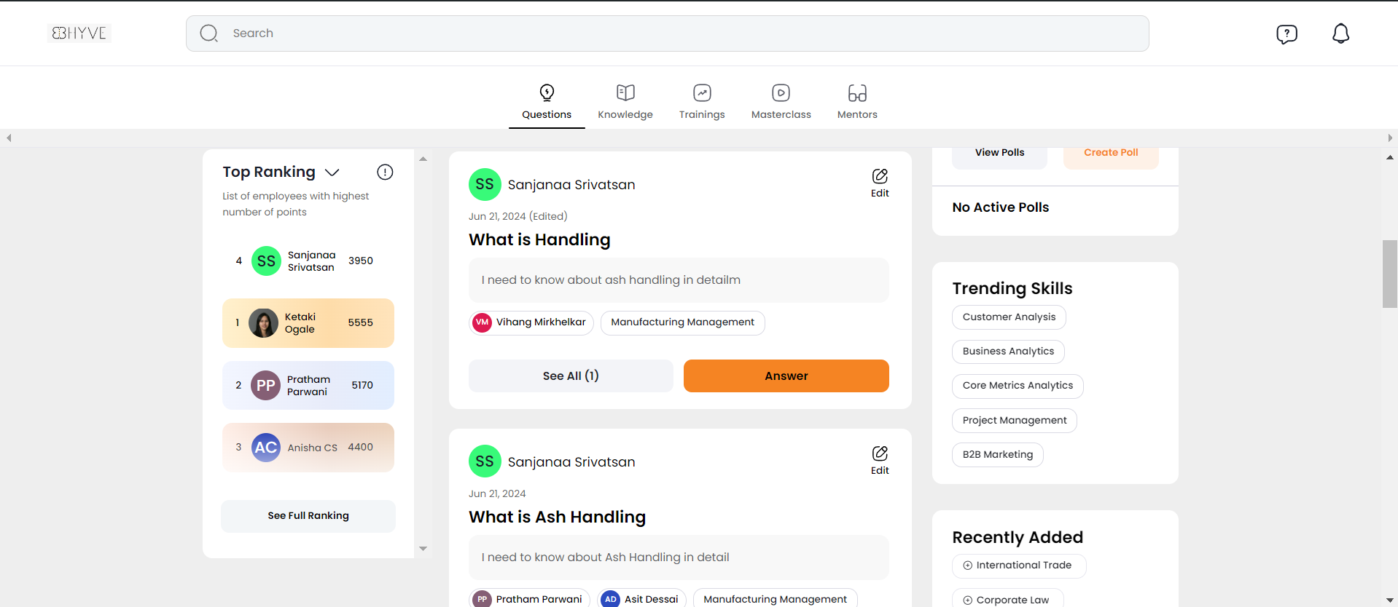1398x607 pixels.
Task: Click the Knowledge book icon
Action: point(625,92)
